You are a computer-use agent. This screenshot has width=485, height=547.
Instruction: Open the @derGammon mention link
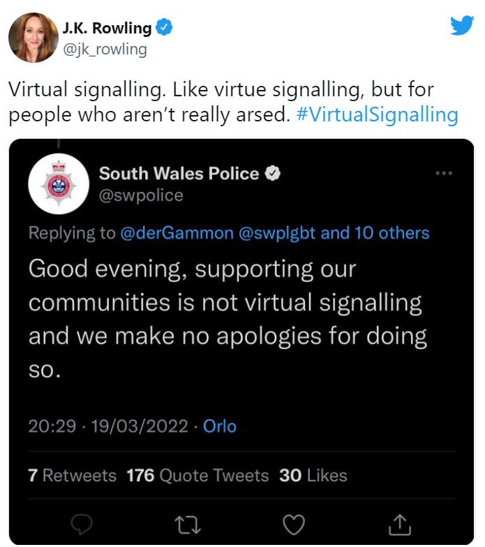click(x=177, y=233)
